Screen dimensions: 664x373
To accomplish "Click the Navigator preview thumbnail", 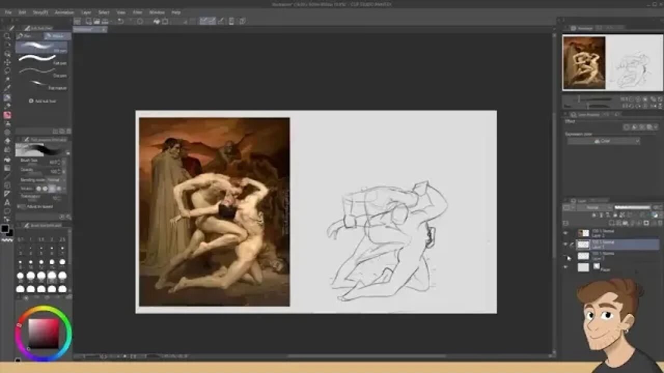I will (x=612, y=63).
